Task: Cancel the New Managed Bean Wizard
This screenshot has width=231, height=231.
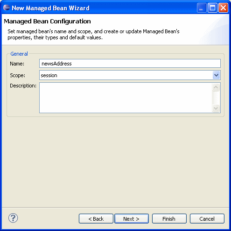Action: pyautogui.click(x=207, y=219)
